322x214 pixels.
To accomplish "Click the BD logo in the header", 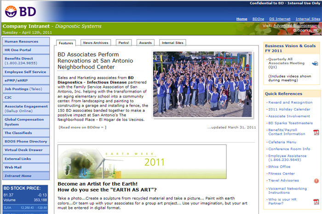I will pyautogui.click(x=20, y=11).
